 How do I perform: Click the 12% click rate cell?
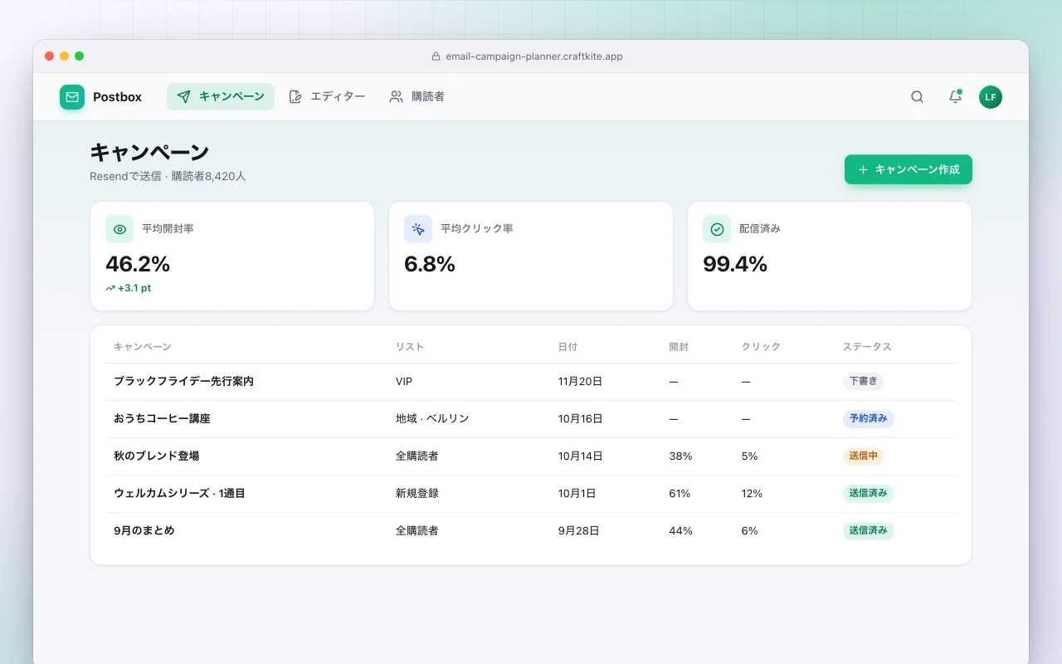[x=752, y=494]
